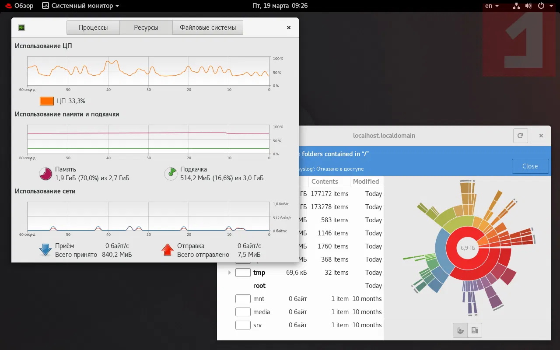Sort by the Modified column header
Image resolution: width=560 pixels, height=350 pixels.
pos(367,182)
